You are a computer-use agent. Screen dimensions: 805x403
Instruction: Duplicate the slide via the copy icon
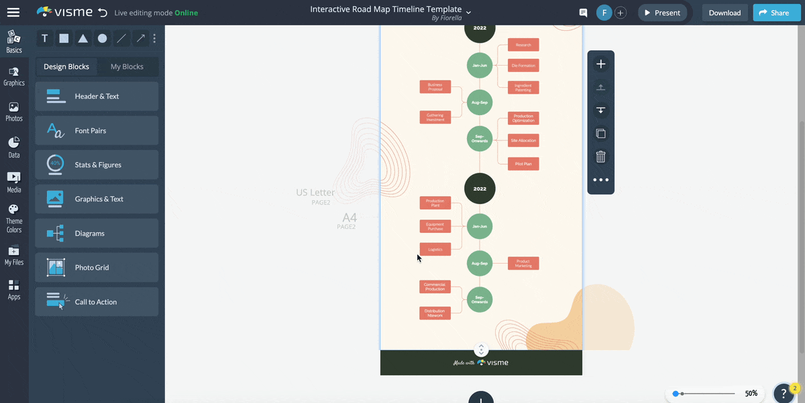coord(600,133)
